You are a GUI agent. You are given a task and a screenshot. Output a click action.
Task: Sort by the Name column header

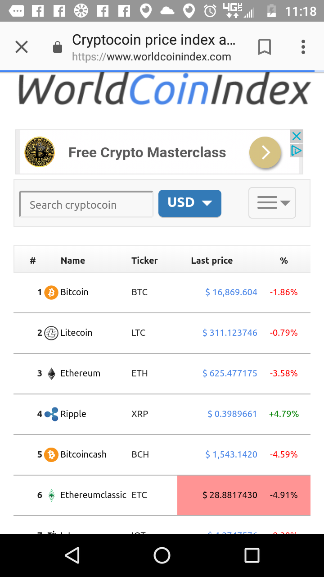pyautogui.click(x=72, y=261)
